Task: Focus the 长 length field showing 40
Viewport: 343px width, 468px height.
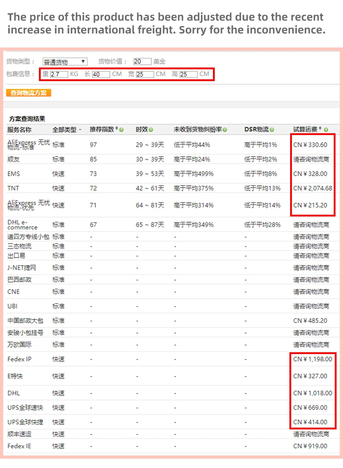Action: point(101,74)
